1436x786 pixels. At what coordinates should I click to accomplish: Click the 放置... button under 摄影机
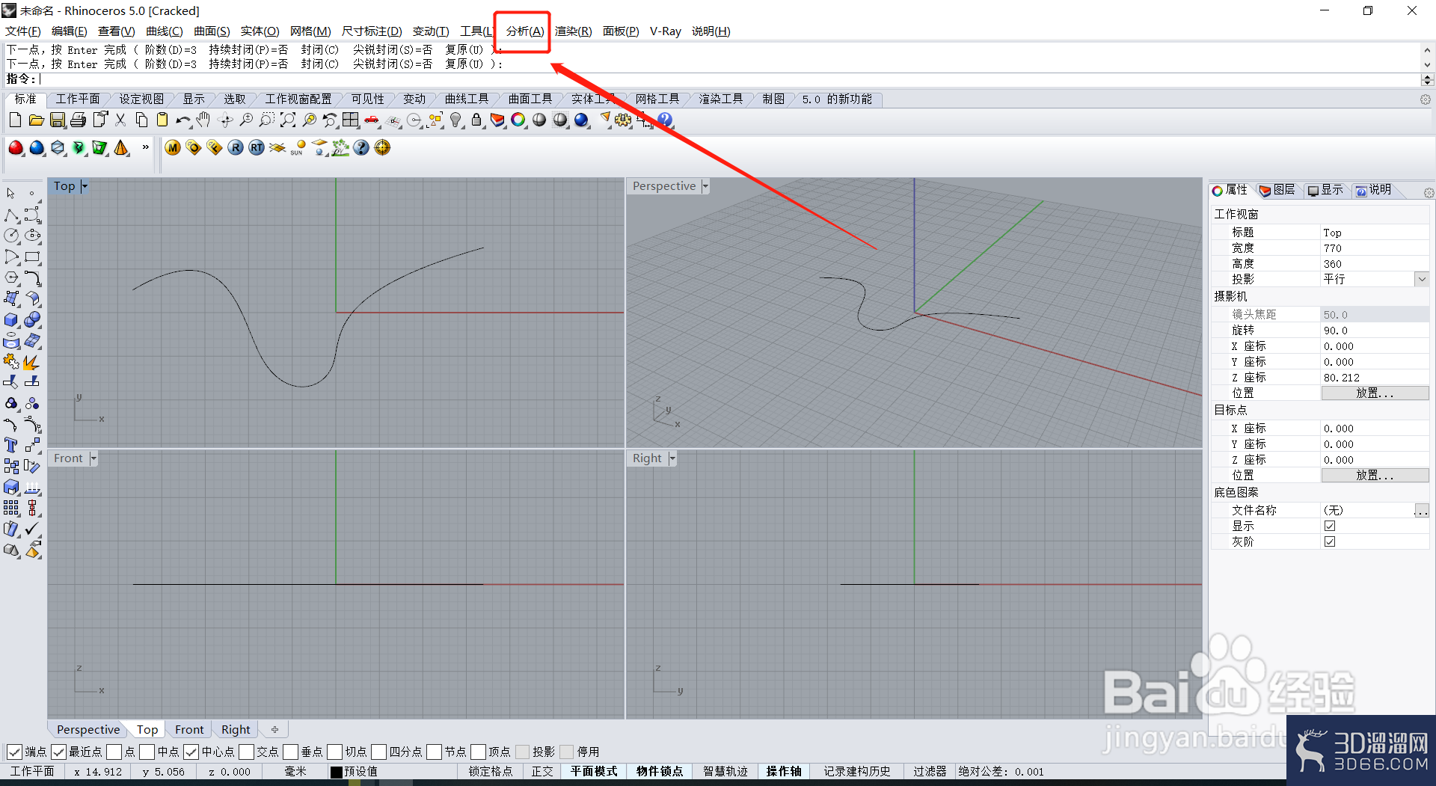click(1375, 393)
